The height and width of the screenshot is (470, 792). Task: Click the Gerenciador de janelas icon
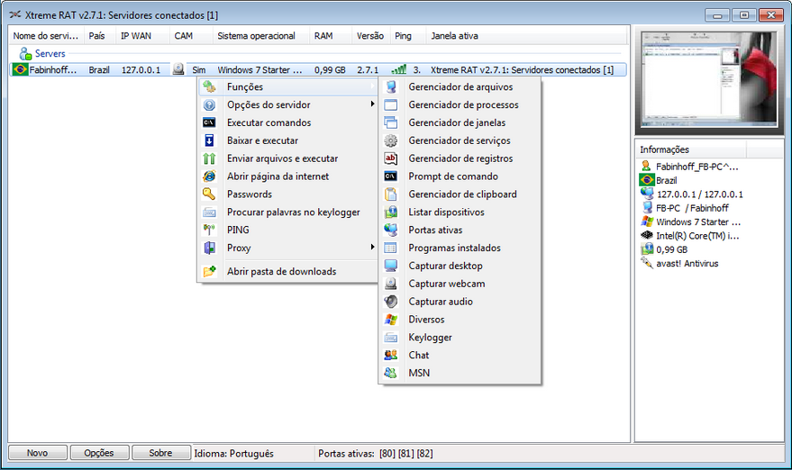click(391, 122)
